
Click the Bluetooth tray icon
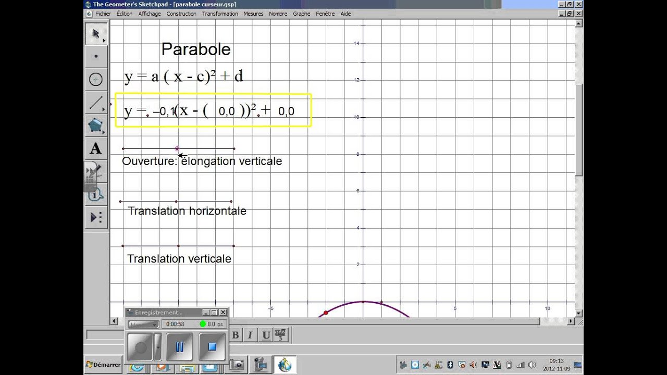pos(450,365)
